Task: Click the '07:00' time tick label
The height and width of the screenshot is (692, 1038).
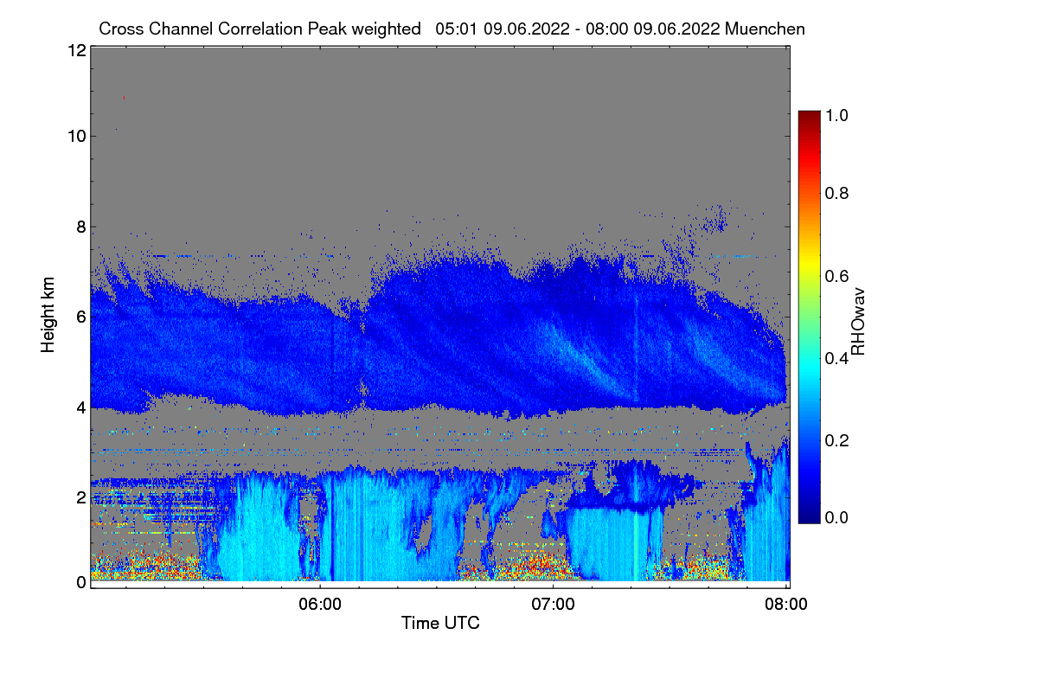Action: (x=553, y=605)
